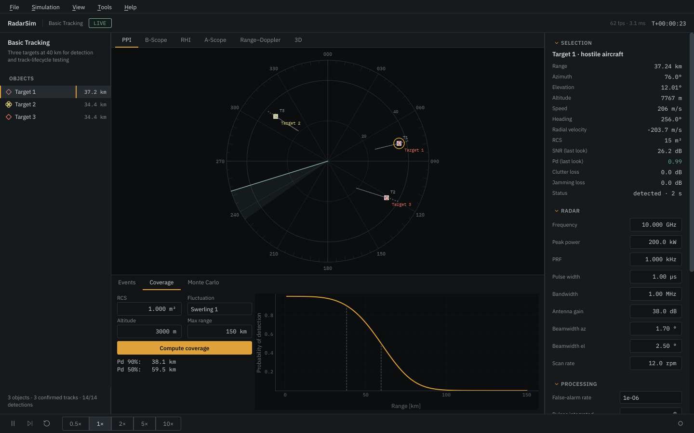Switch to the 3D view tab

click(298, 40)
